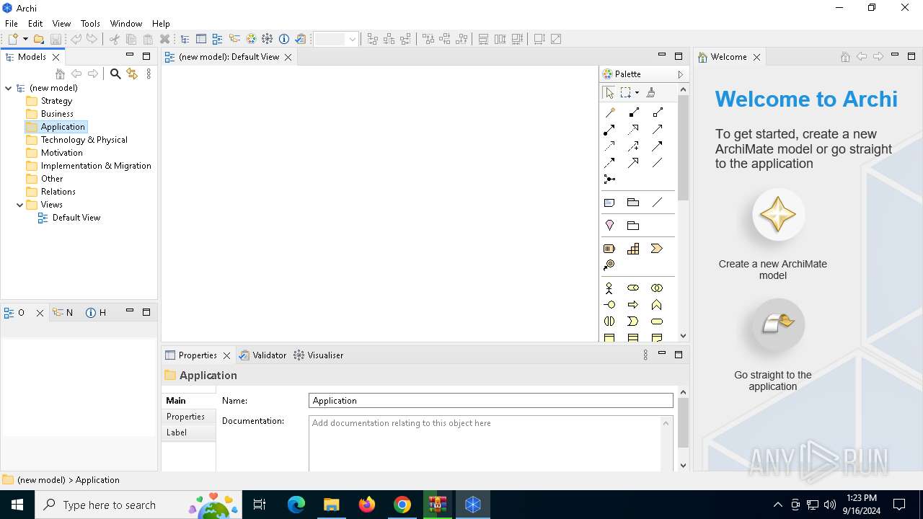Toggle Link with Editor in Models panel

131,74
